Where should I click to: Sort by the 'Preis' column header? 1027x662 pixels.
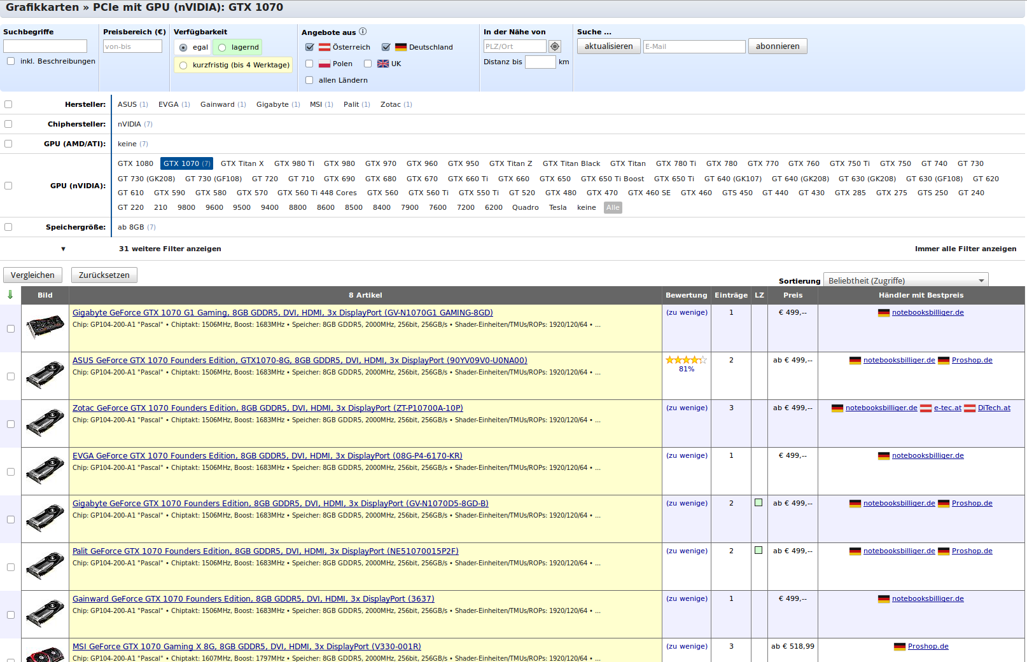(793, 295)
